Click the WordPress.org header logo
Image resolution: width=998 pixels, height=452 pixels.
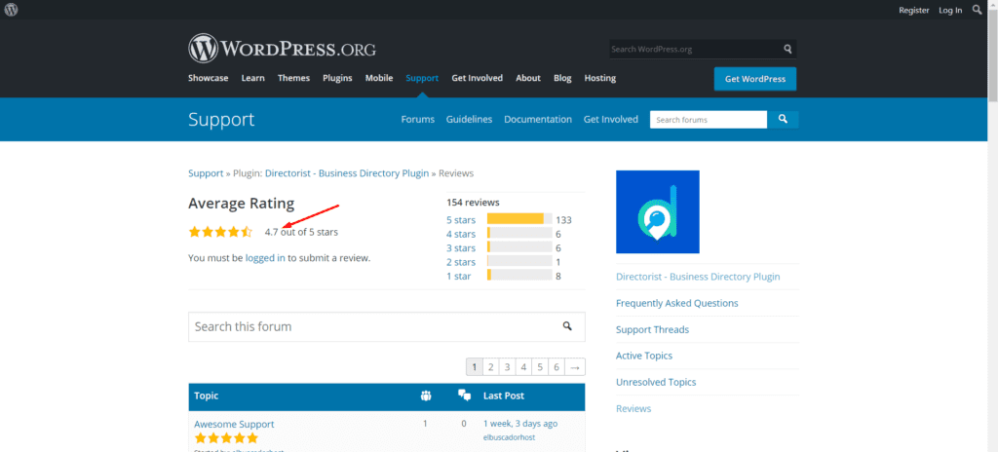[282, 49]
